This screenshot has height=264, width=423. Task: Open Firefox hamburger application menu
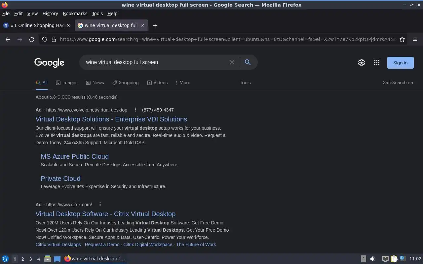[x=415, y=39]
